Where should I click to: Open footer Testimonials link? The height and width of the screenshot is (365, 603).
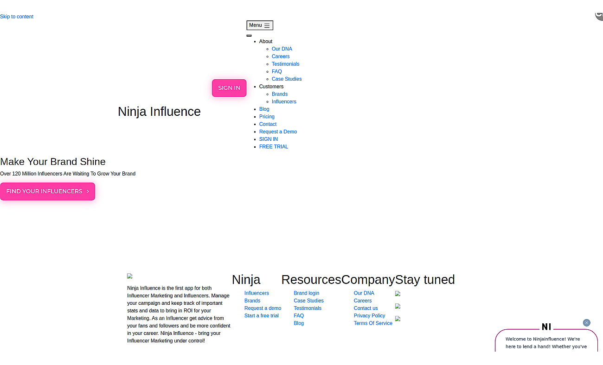pos(308,308)
